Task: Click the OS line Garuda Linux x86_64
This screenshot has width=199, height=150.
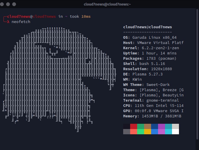Action: (150, 37)
